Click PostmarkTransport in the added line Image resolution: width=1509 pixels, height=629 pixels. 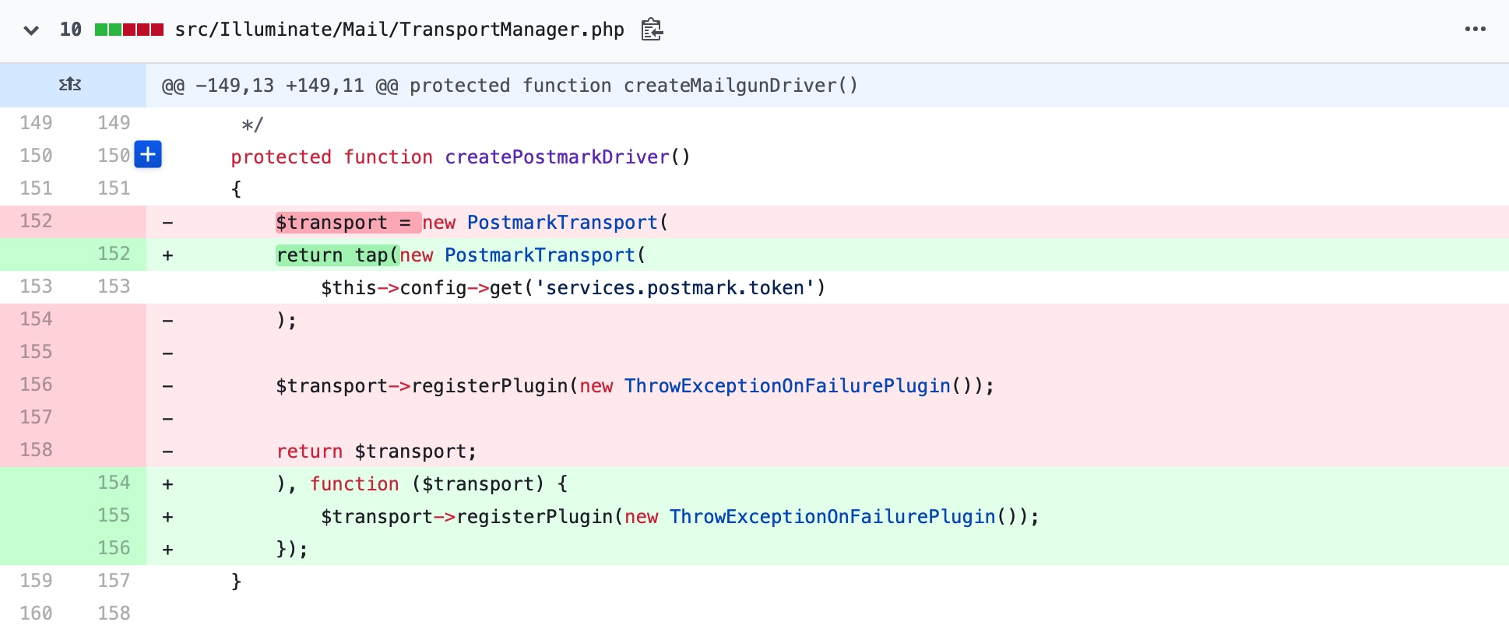[x=540, y=255]
